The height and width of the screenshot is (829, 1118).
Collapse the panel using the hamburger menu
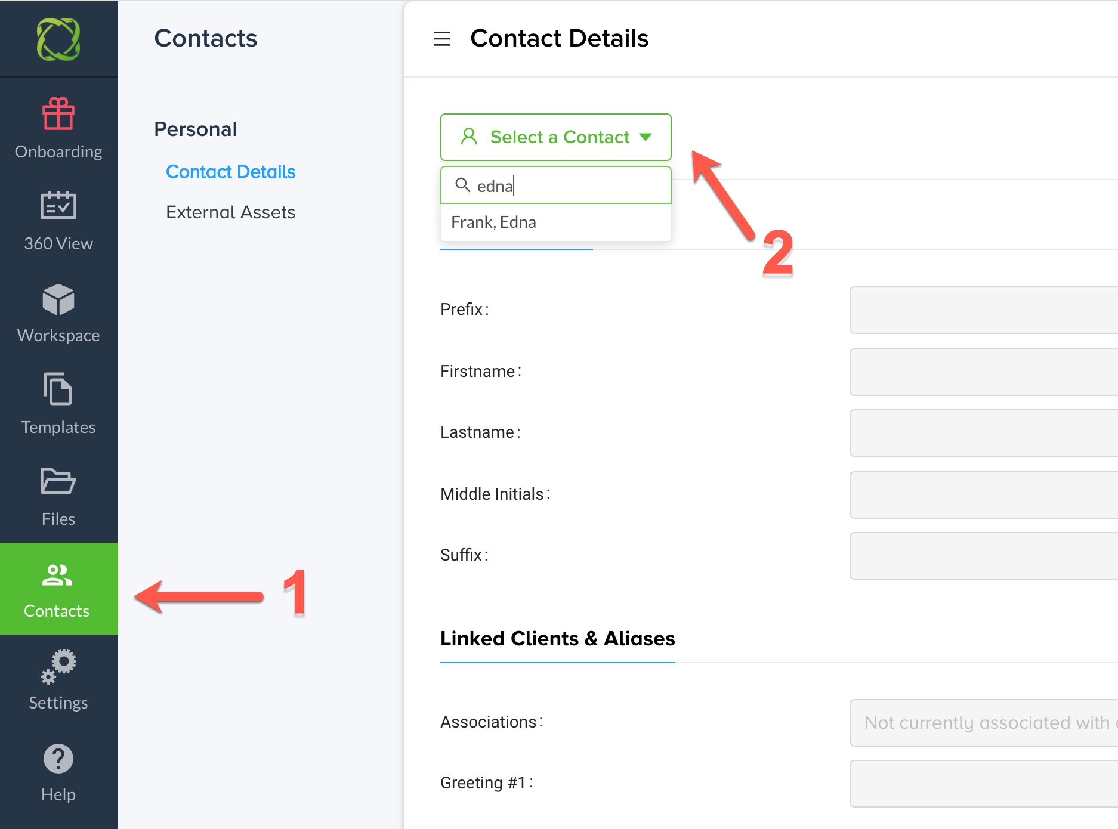(x=442, y=39)
